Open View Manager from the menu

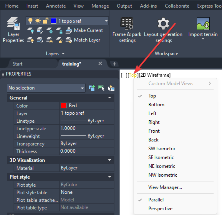(x=165, y=187)
